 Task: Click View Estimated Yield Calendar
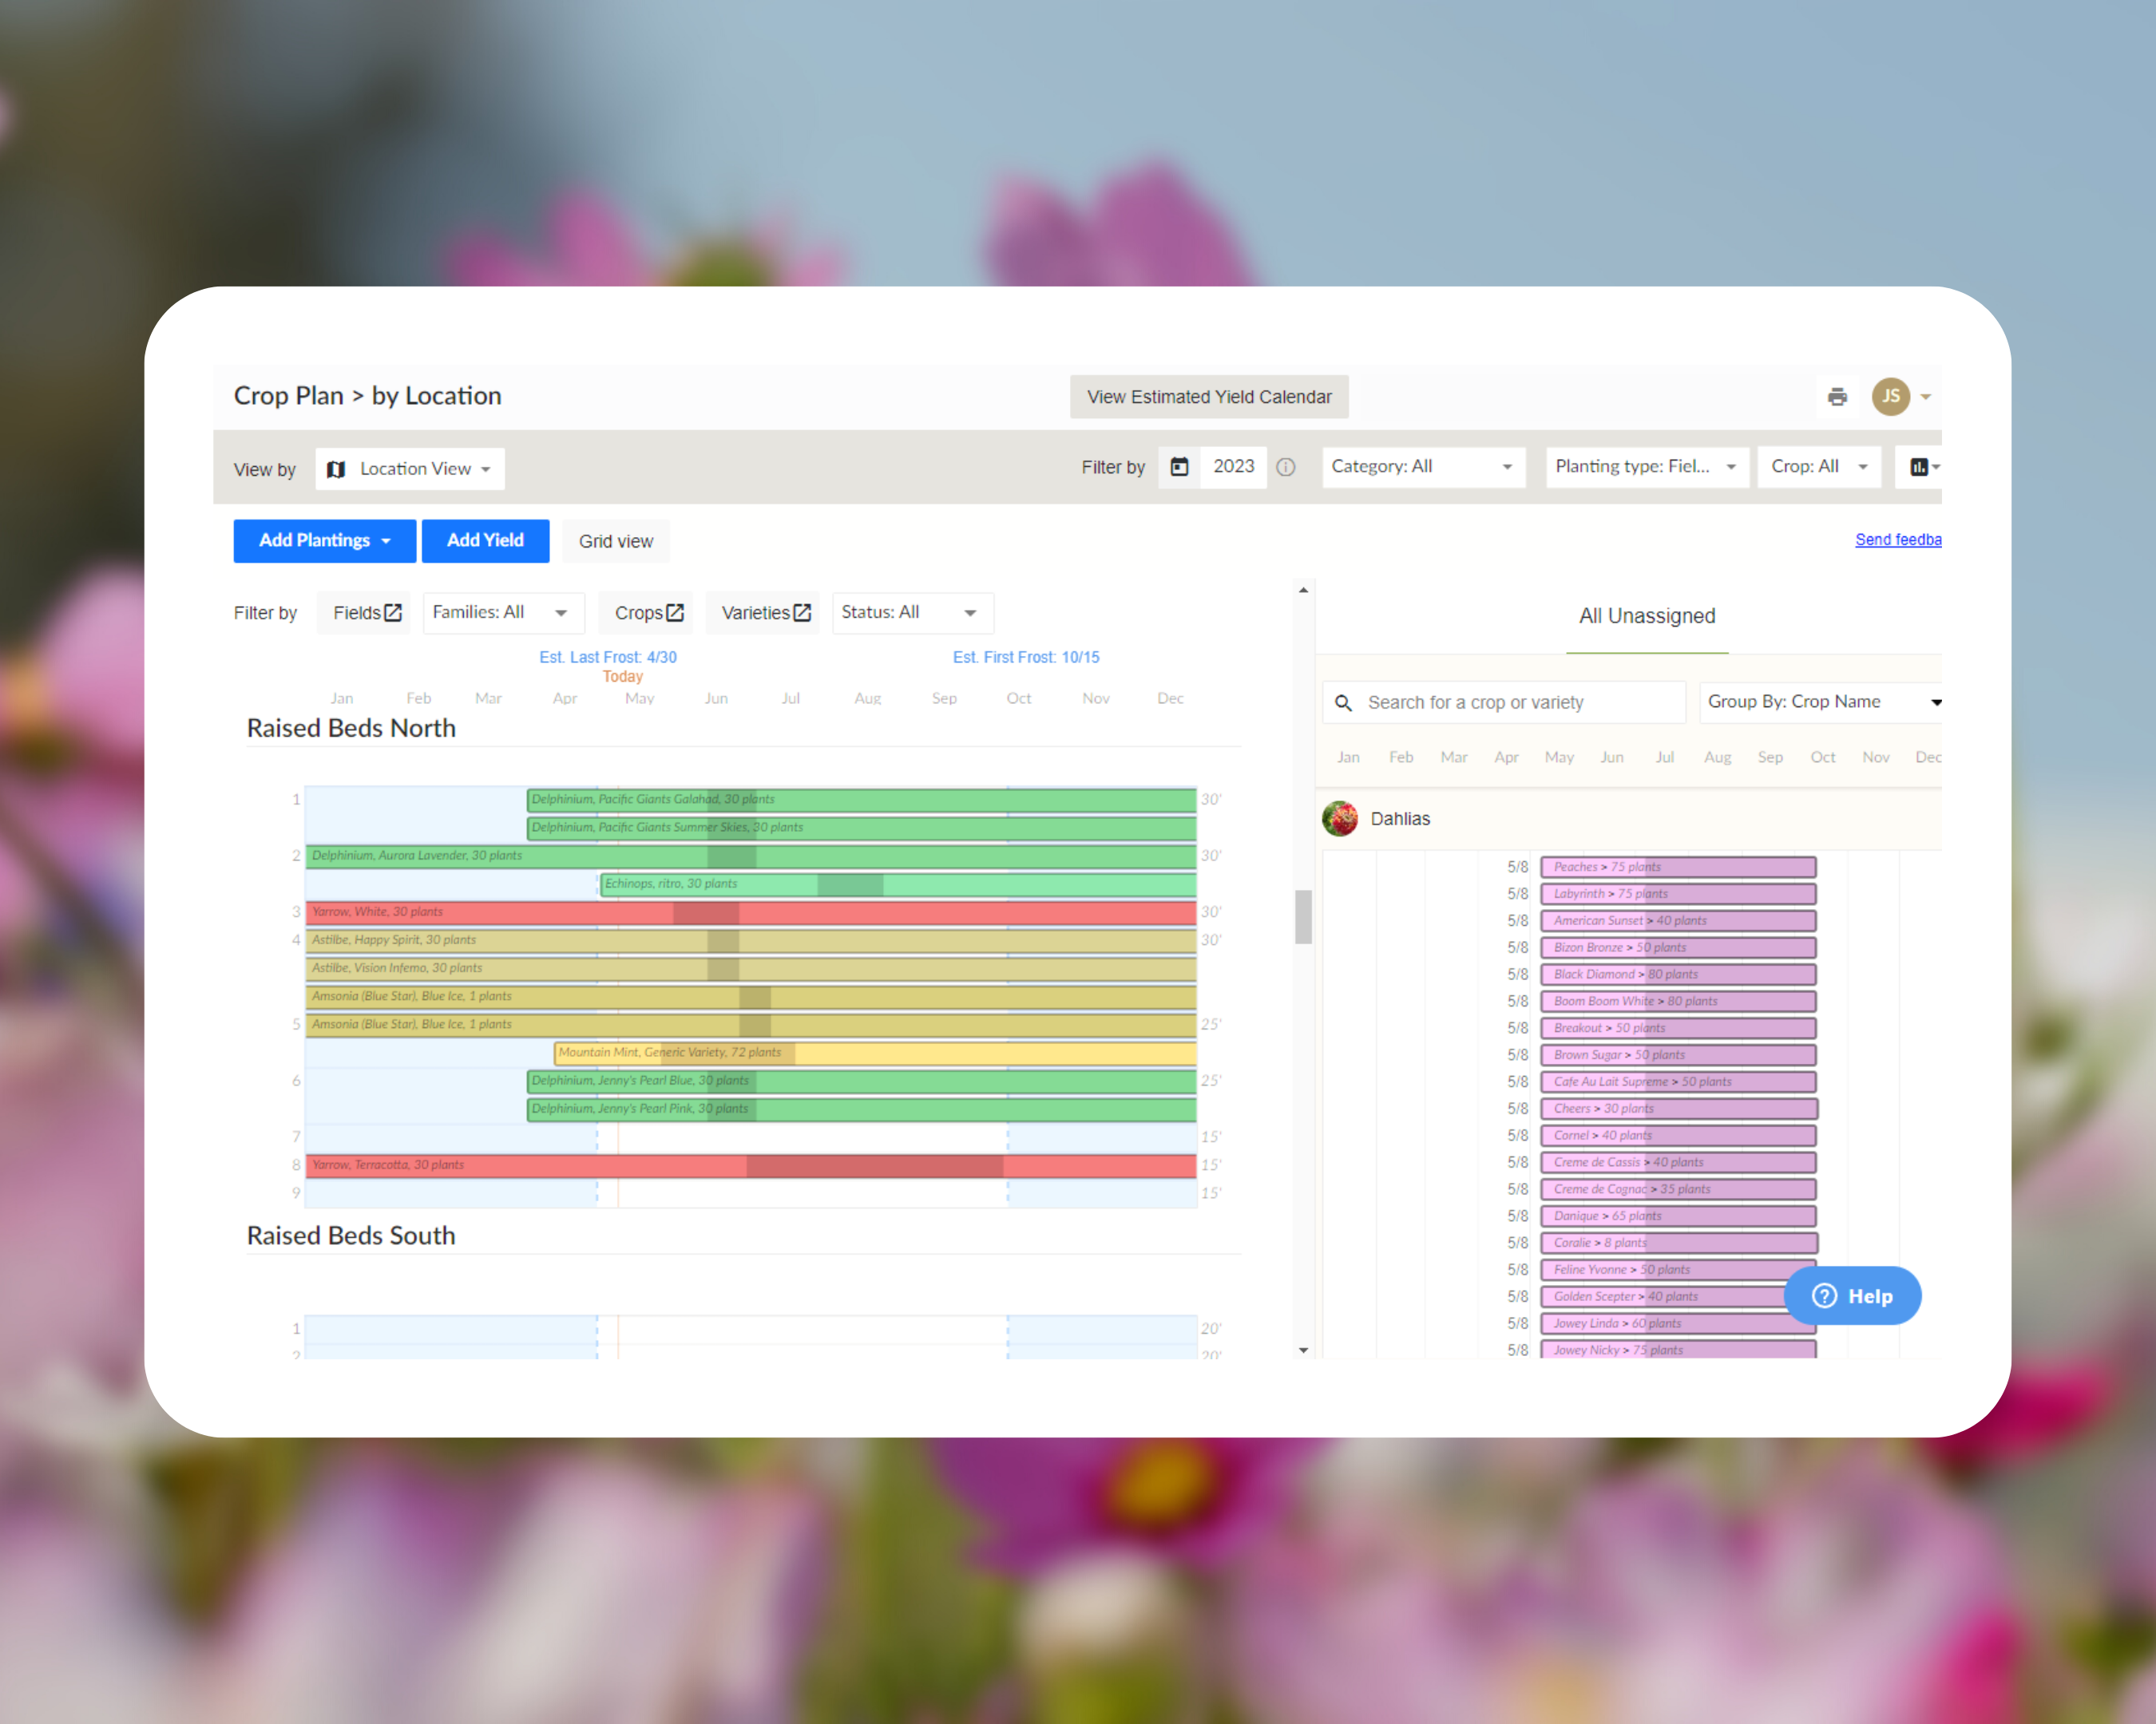(1209, 397)
